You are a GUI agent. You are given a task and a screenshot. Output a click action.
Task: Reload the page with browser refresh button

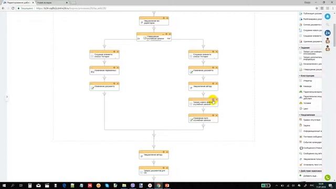click(13, 8)
